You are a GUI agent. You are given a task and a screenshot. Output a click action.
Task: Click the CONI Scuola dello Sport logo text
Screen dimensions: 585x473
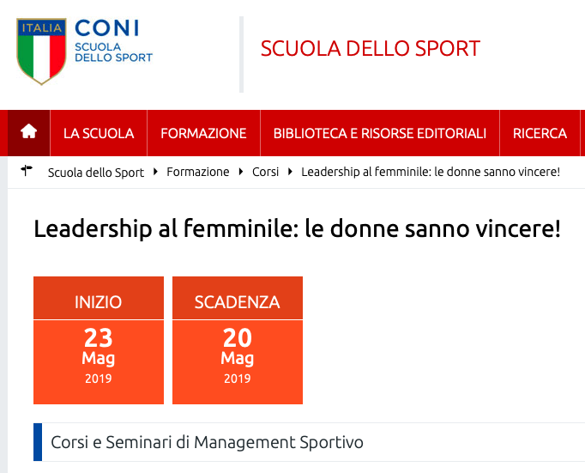click(113, 40)
